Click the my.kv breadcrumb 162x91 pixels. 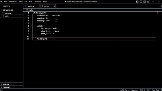pos(31,10)
